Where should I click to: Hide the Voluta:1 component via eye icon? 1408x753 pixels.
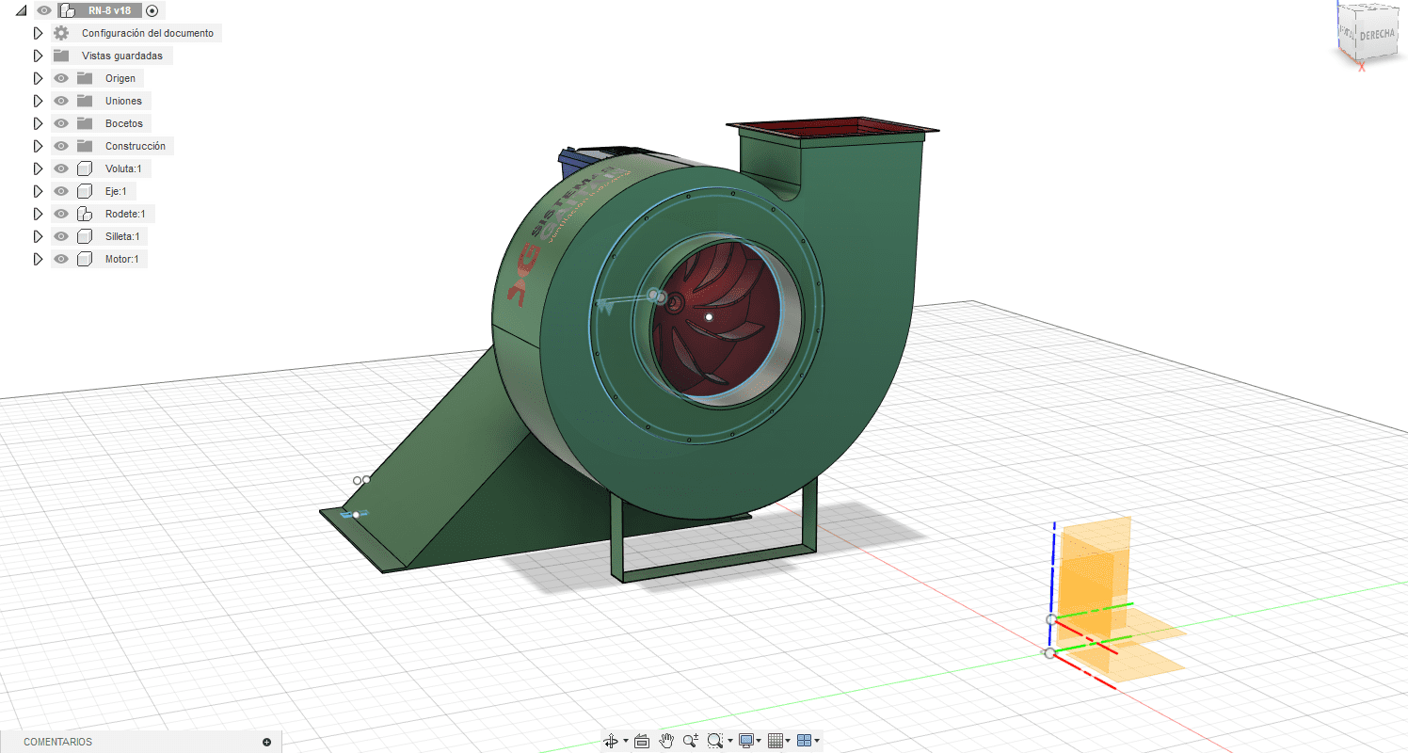click(61, 168)
